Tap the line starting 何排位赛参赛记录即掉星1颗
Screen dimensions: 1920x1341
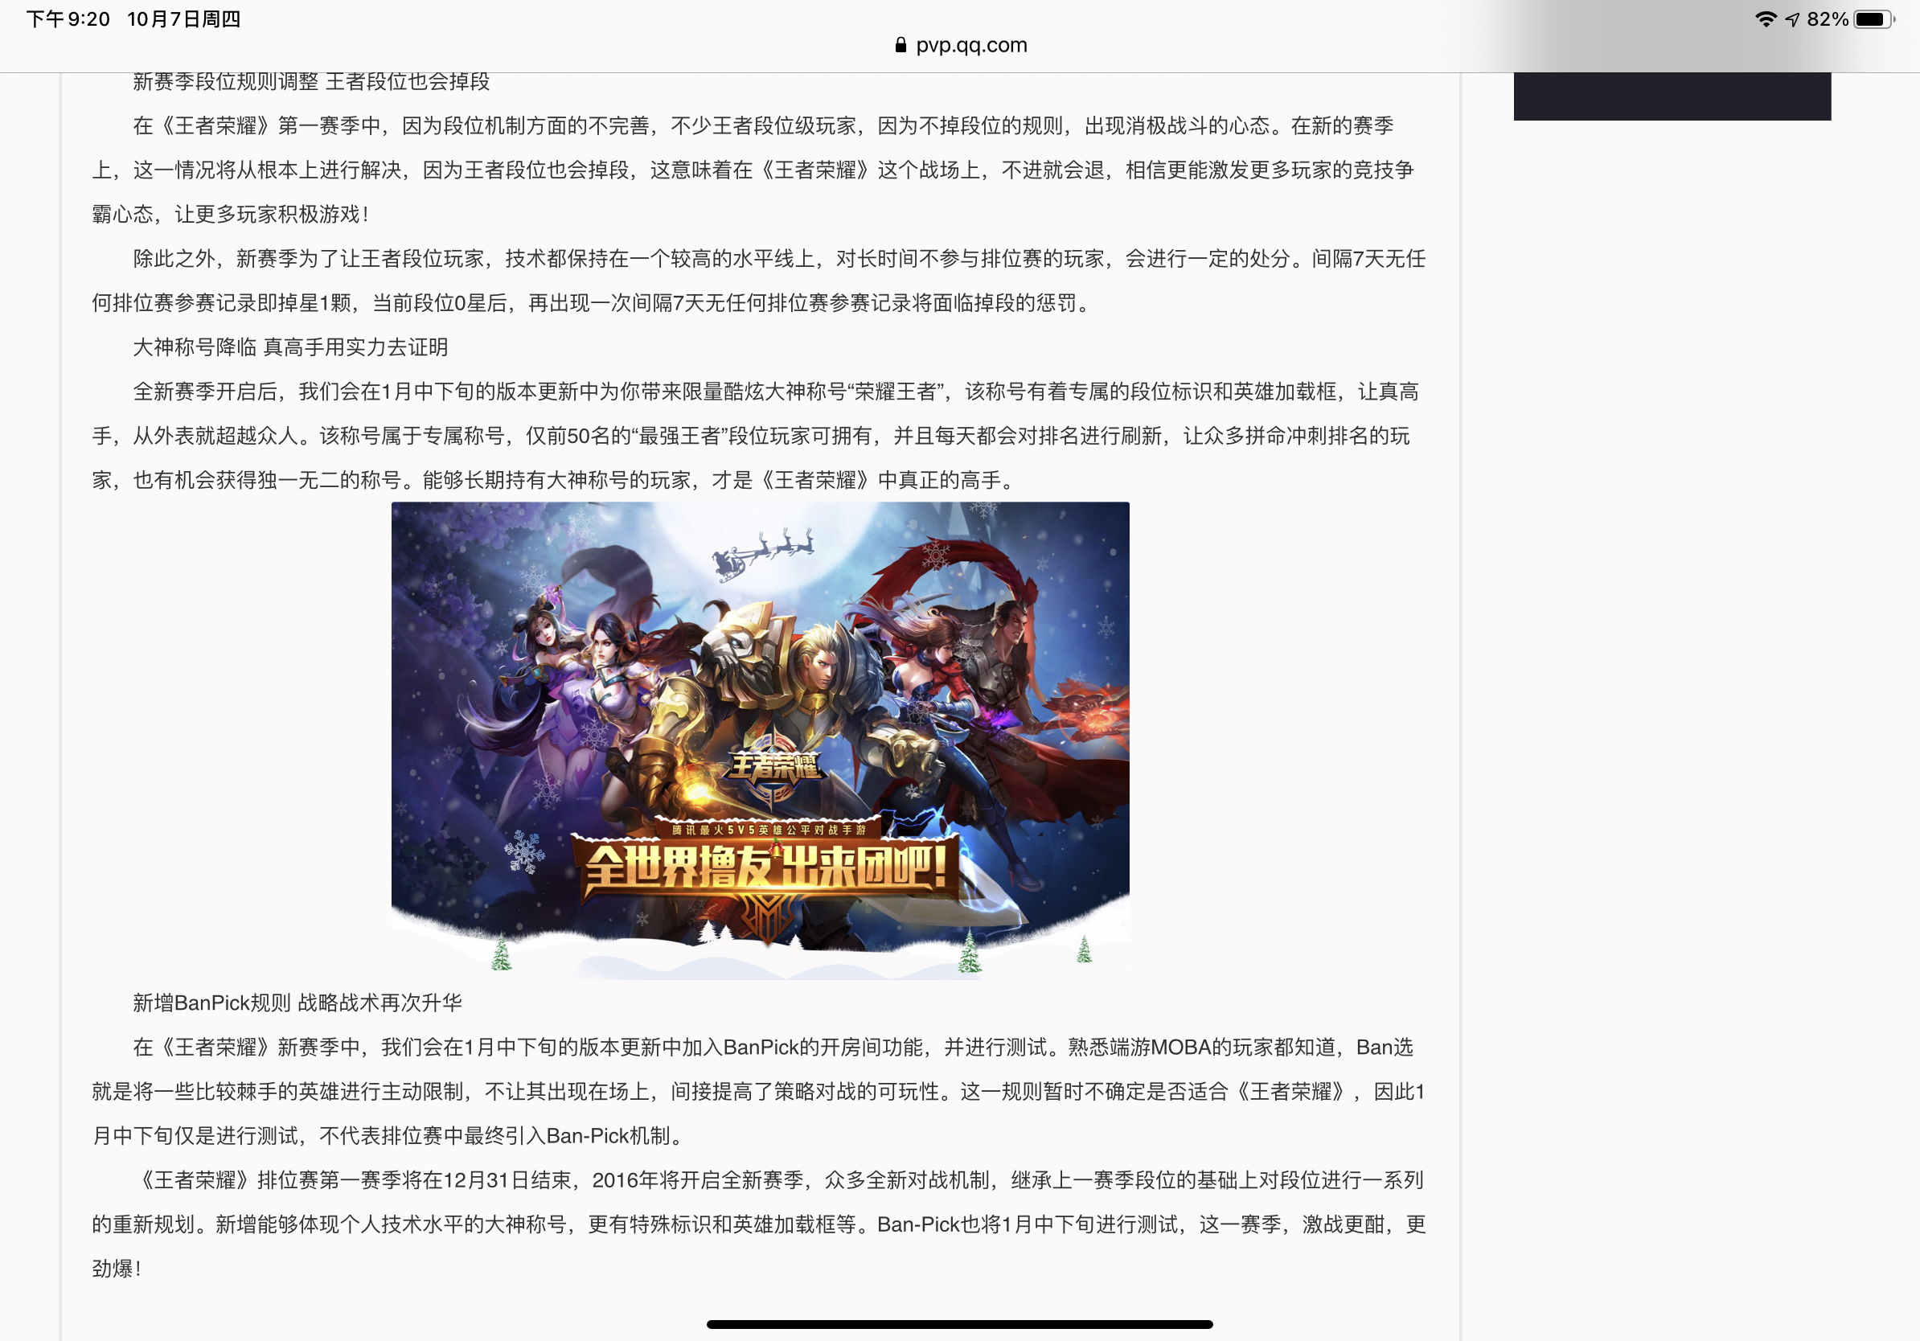coord(593,302)
